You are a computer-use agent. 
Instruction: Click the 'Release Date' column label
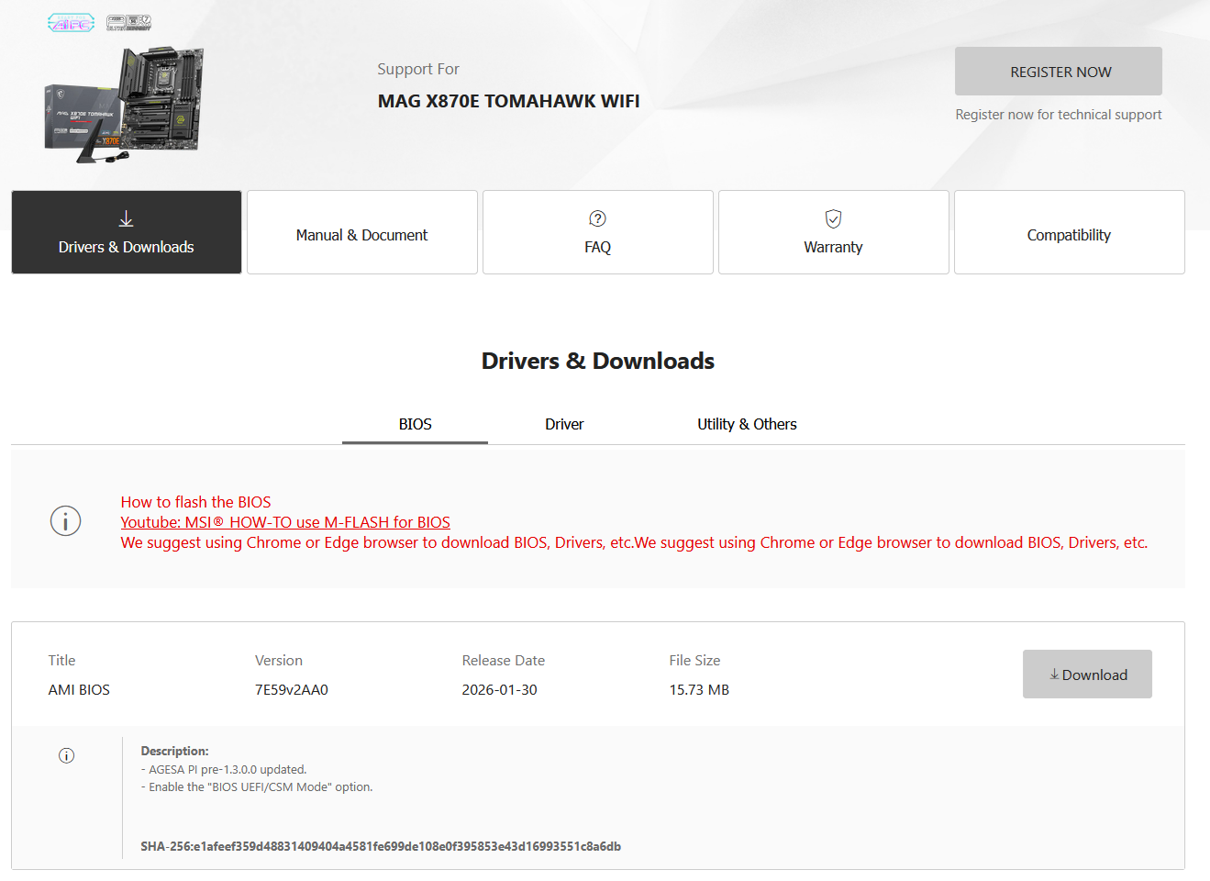click(x=504, y=661)
